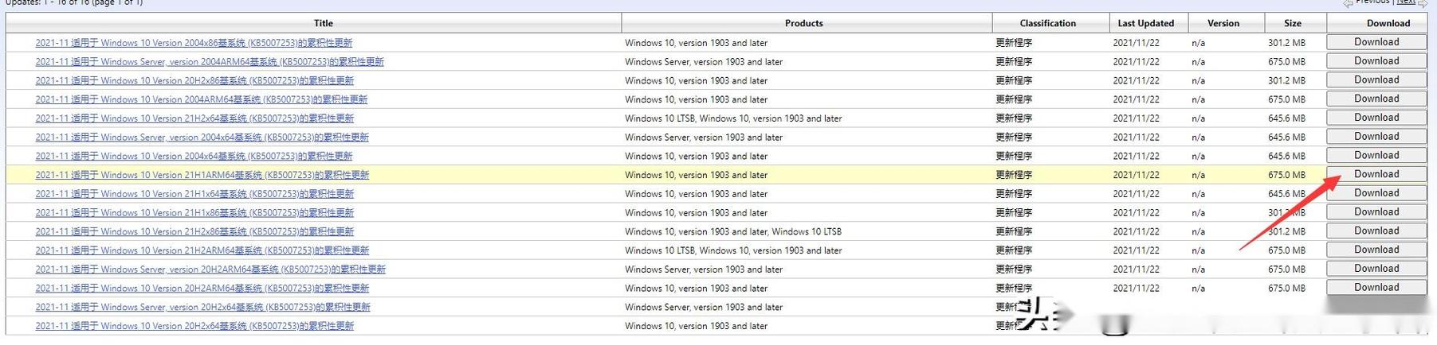Open the Windows 10 2004 x64 update link
This screenshot has height=345, width=1437.
[194, 157]
